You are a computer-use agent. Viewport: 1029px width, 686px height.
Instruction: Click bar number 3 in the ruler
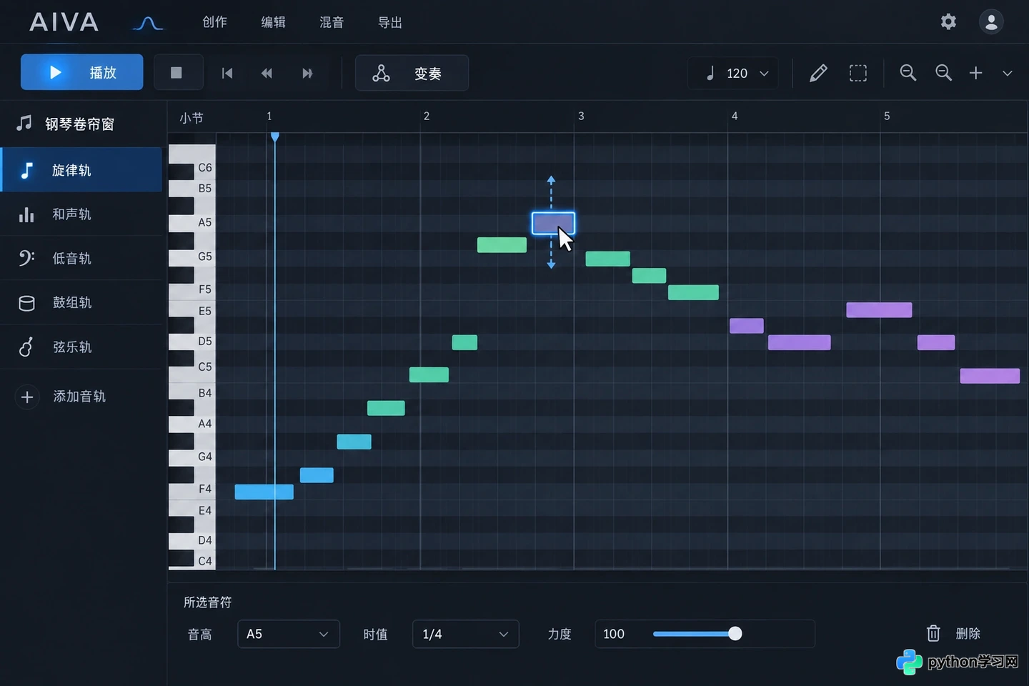pos(581,116)
